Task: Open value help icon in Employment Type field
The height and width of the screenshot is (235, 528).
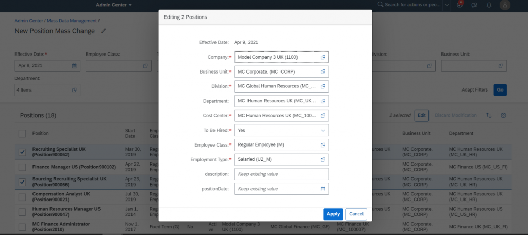Action: pos(323,159)
